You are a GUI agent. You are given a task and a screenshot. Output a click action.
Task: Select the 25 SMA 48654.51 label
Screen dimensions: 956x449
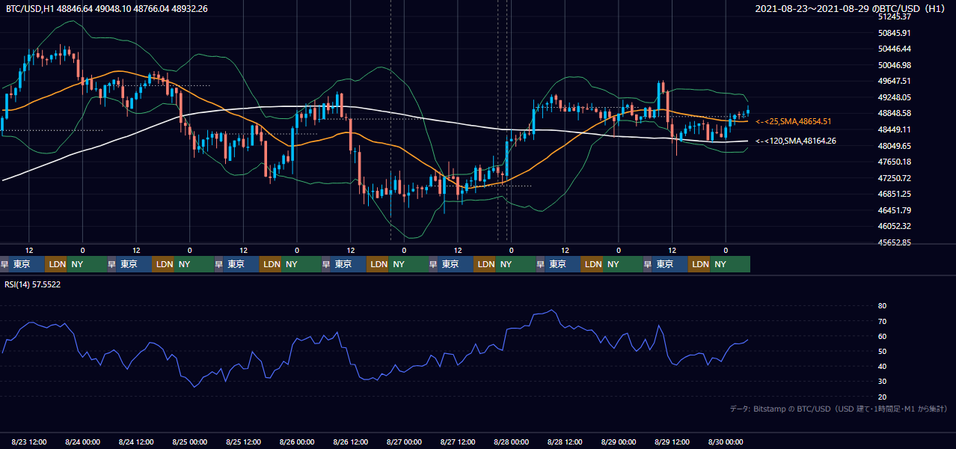[794, 121]
